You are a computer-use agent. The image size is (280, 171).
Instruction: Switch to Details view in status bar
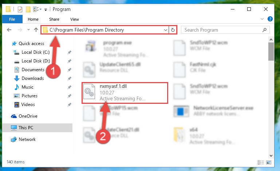pyautogui.click(x=261, y=162)
